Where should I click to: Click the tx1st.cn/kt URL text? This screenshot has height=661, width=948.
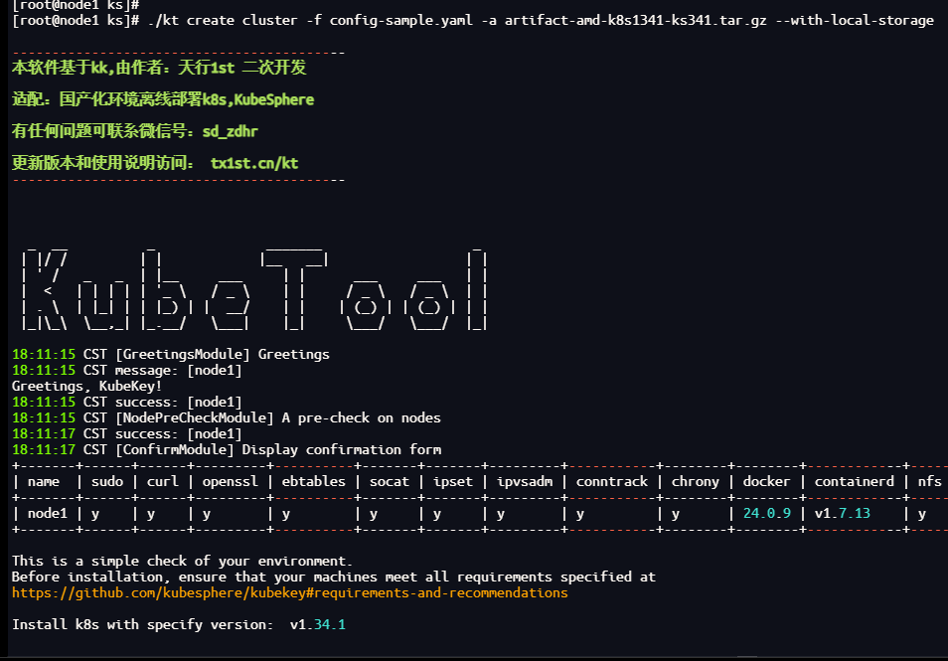(x=254, y=163)
